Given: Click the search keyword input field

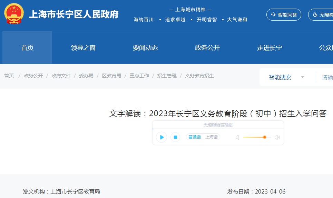Looking at the screenshot, I should pyautogui.click(x=327, y=77).
